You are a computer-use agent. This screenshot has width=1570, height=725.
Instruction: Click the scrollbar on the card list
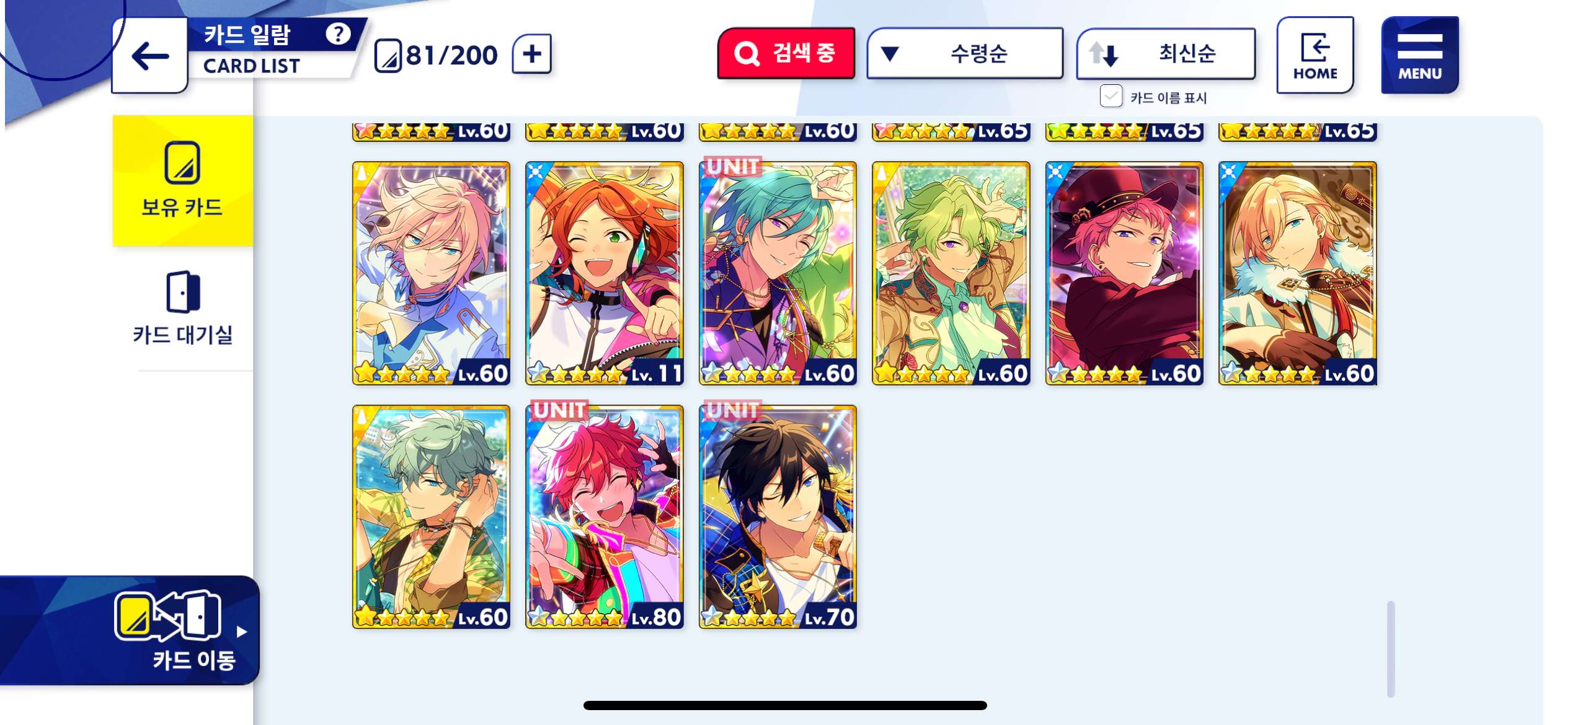click(x=1390, y=648)
